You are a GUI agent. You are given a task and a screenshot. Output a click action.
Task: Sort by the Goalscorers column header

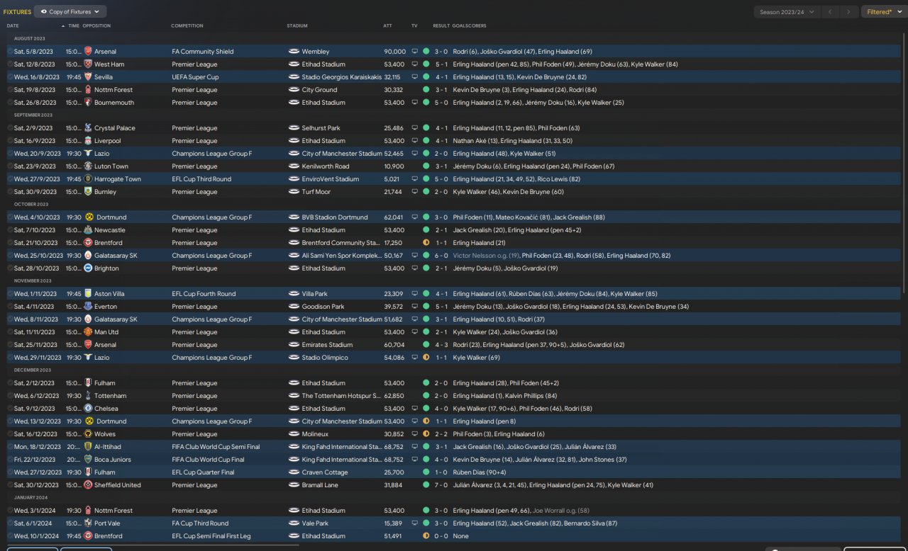[470, 26]
